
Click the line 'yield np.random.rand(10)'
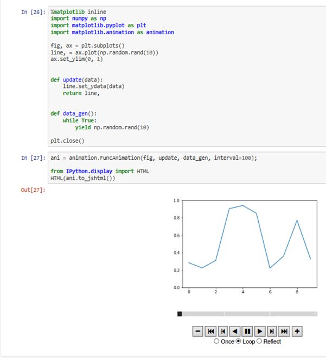coord(112,127)
